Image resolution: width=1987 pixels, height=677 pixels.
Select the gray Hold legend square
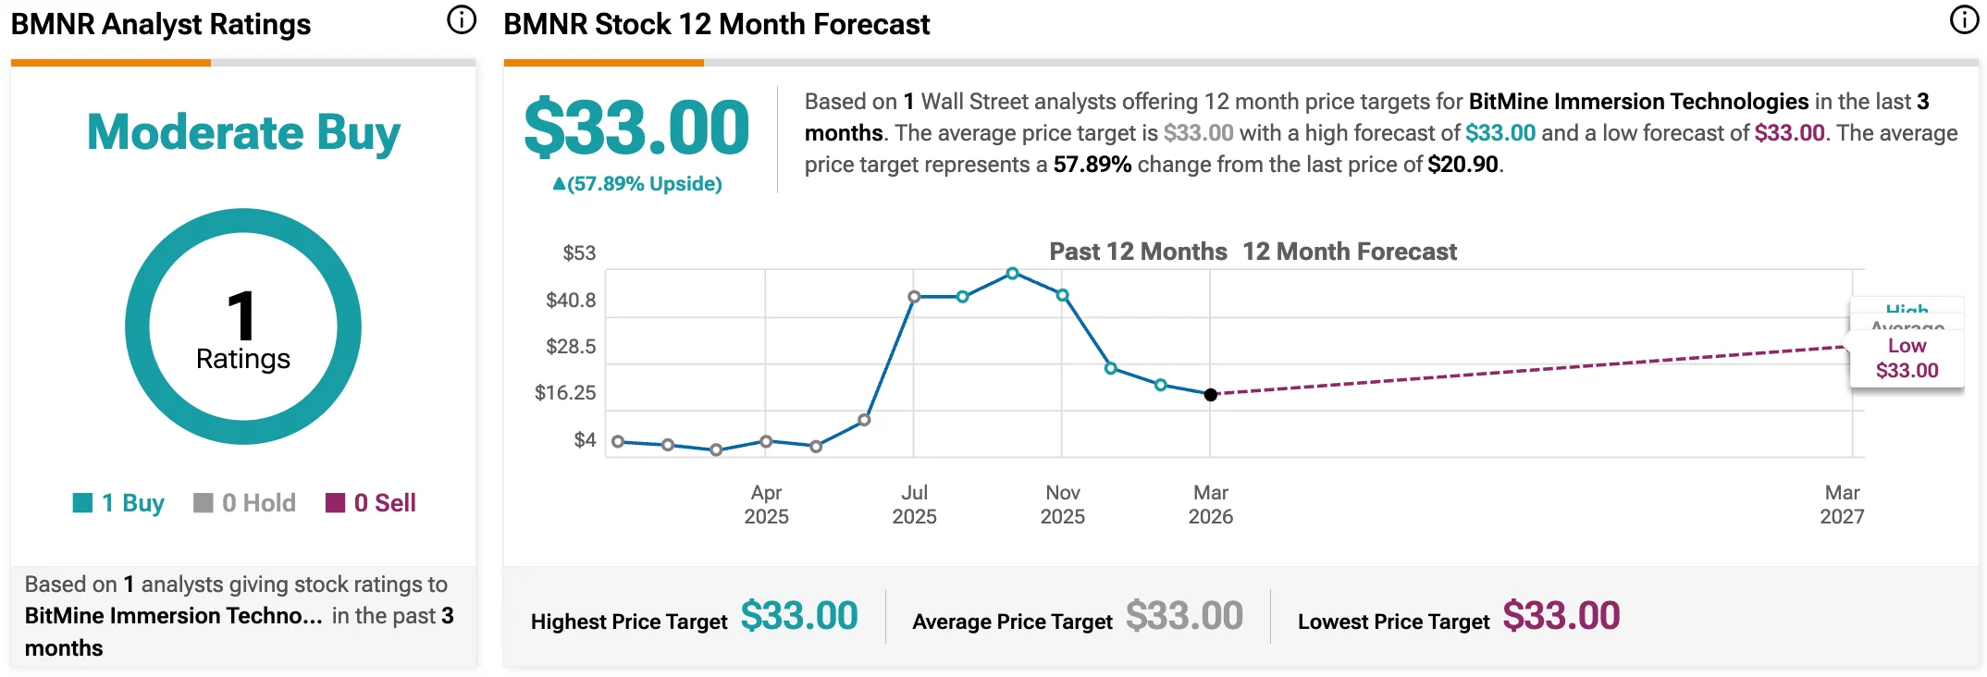pos(203,502)
